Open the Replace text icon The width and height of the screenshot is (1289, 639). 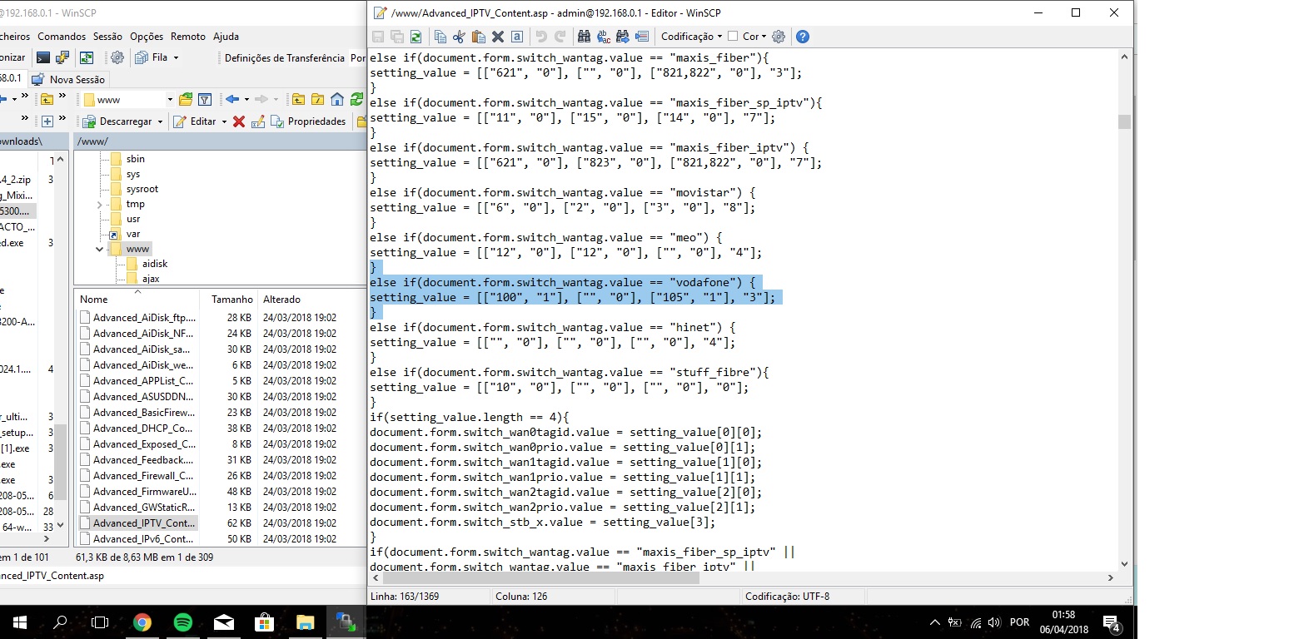point(603,37)
